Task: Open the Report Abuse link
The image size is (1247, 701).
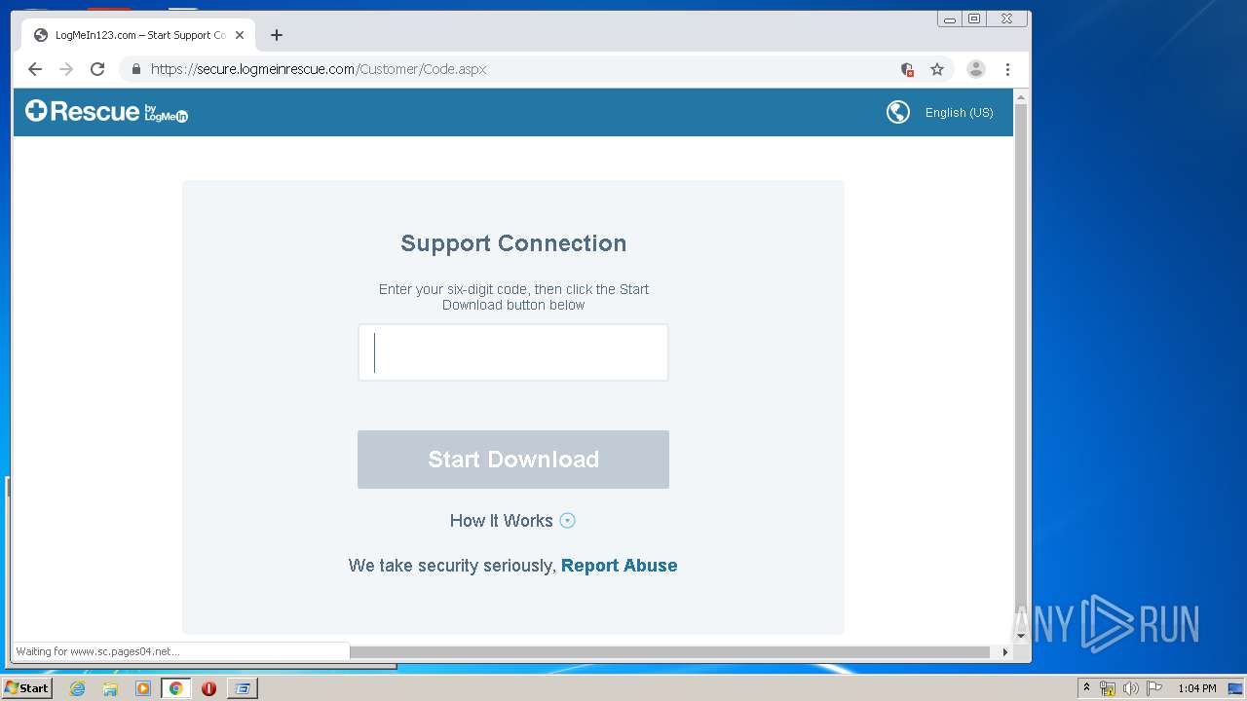Action: click(620, 566)
